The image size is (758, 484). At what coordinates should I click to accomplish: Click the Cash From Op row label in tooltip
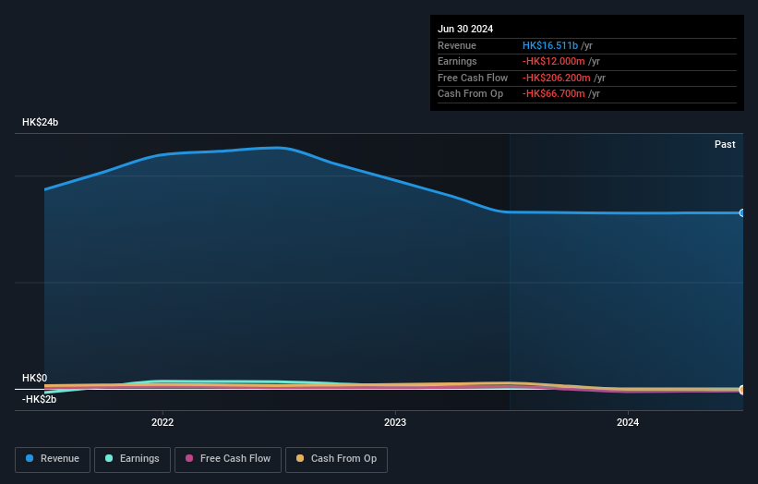coord(470,94)
